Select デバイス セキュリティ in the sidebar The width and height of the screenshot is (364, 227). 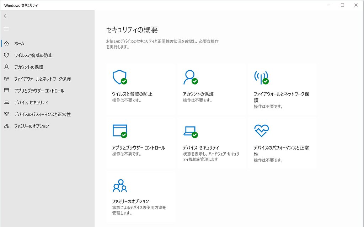pyautogui.click(x=31, y=102)
